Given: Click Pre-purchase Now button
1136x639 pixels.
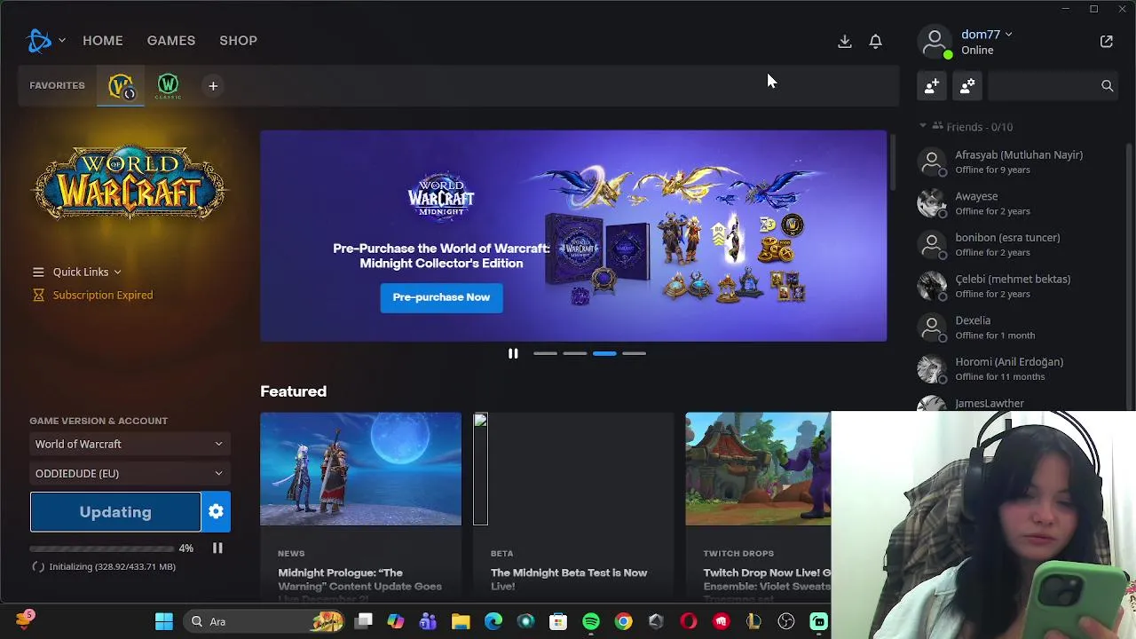Looking at the screenshot, I should click(441, 297).
